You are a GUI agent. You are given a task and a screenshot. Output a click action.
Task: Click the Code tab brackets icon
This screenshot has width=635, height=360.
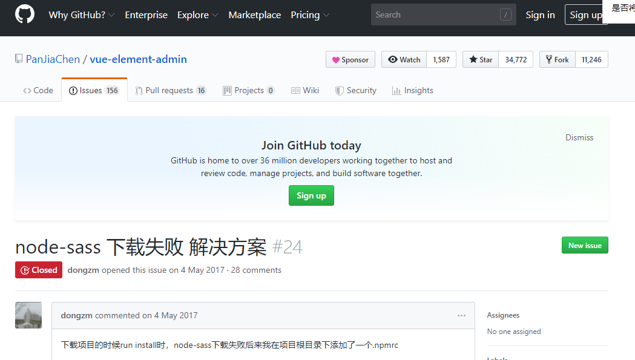[27, 91]
